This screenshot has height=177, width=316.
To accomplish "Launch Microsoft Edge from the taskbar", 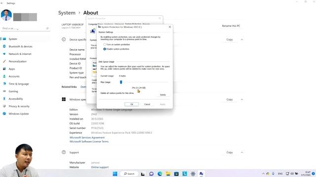I will (160, 174).
